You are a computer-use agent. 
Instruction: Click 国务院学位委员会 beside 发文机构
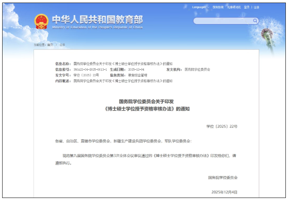pyautogui.click(x=197, y=69)
